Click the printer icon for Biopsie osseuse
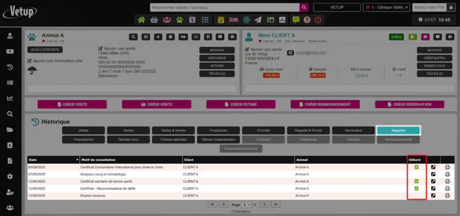 coord(447,195)
